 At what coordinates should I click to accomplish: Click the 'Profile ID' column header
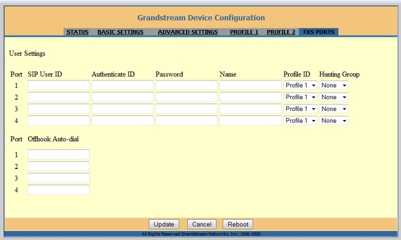297,74
